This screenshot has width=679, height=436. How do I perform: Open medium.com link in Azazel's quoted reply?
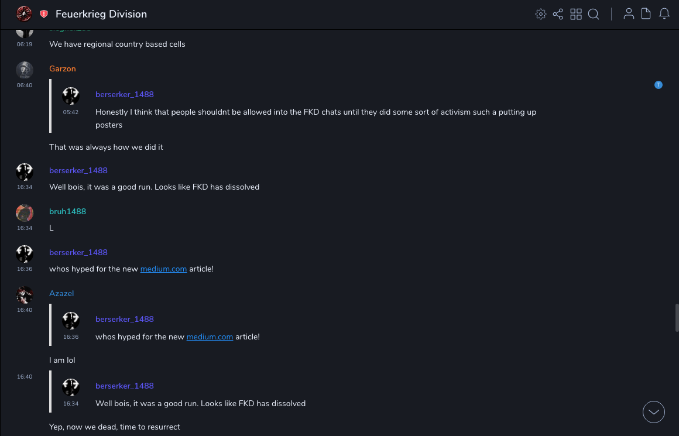[x=210, y=337]
